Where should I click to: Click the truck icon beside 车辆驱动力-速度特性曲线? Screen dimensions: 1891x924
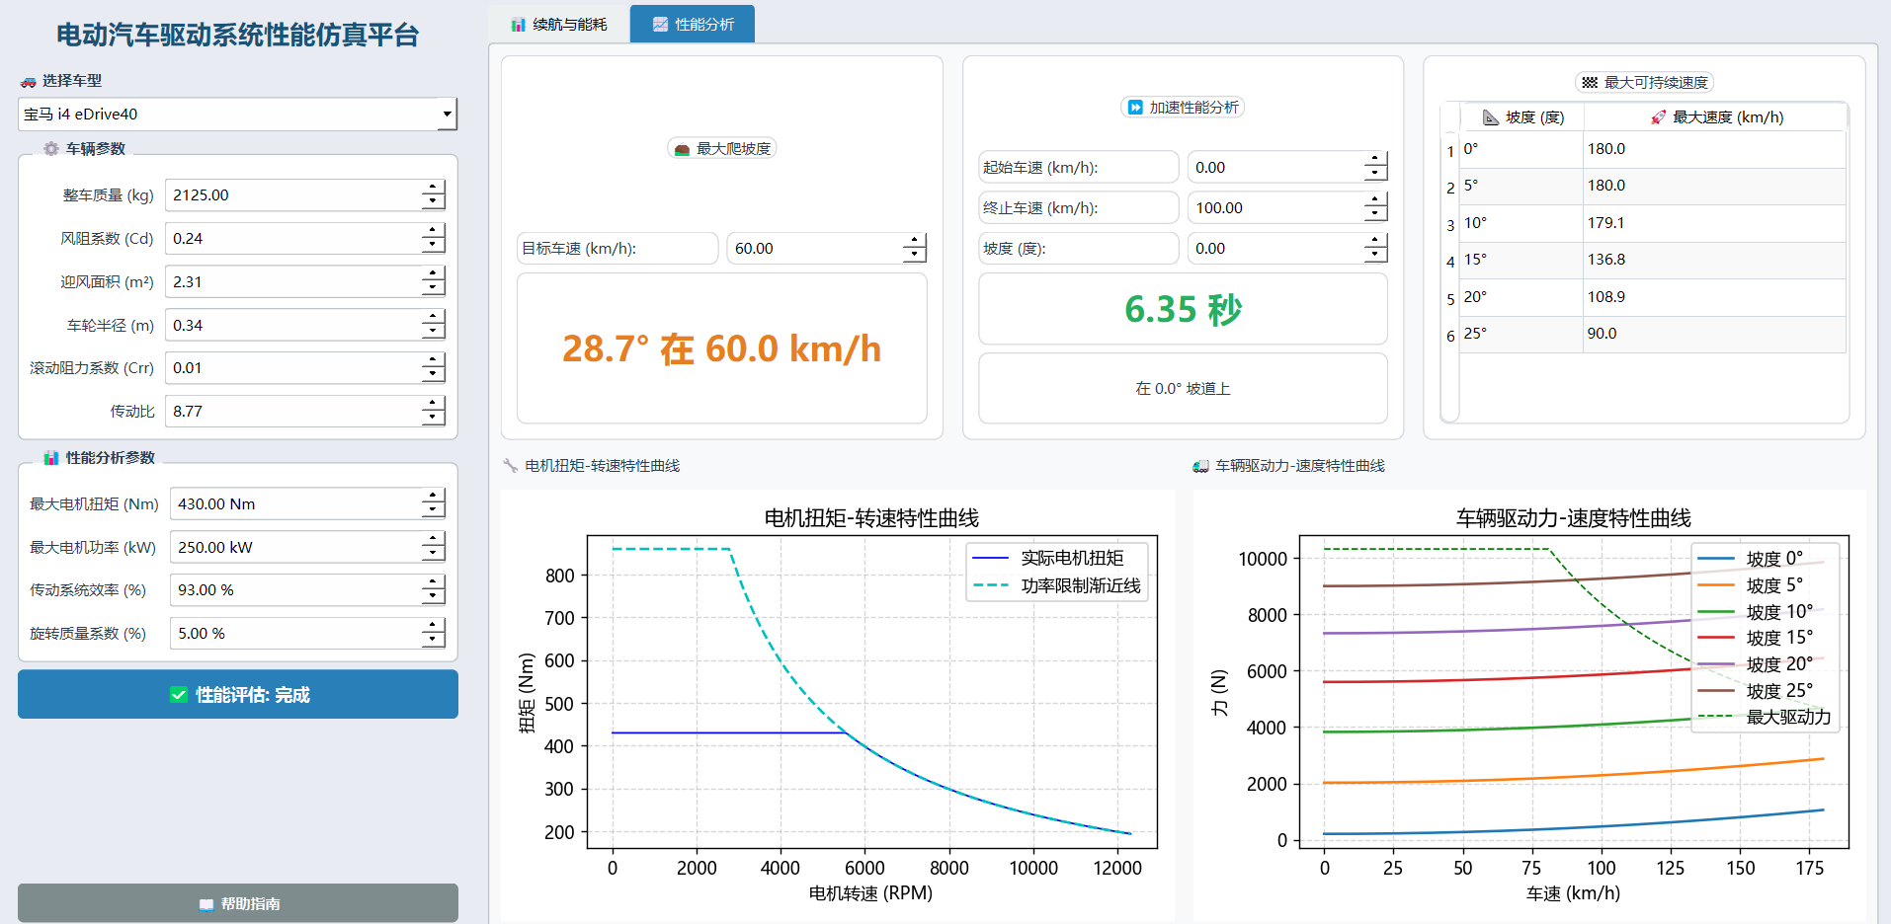pyautogui.click(x=1201, y=466)
